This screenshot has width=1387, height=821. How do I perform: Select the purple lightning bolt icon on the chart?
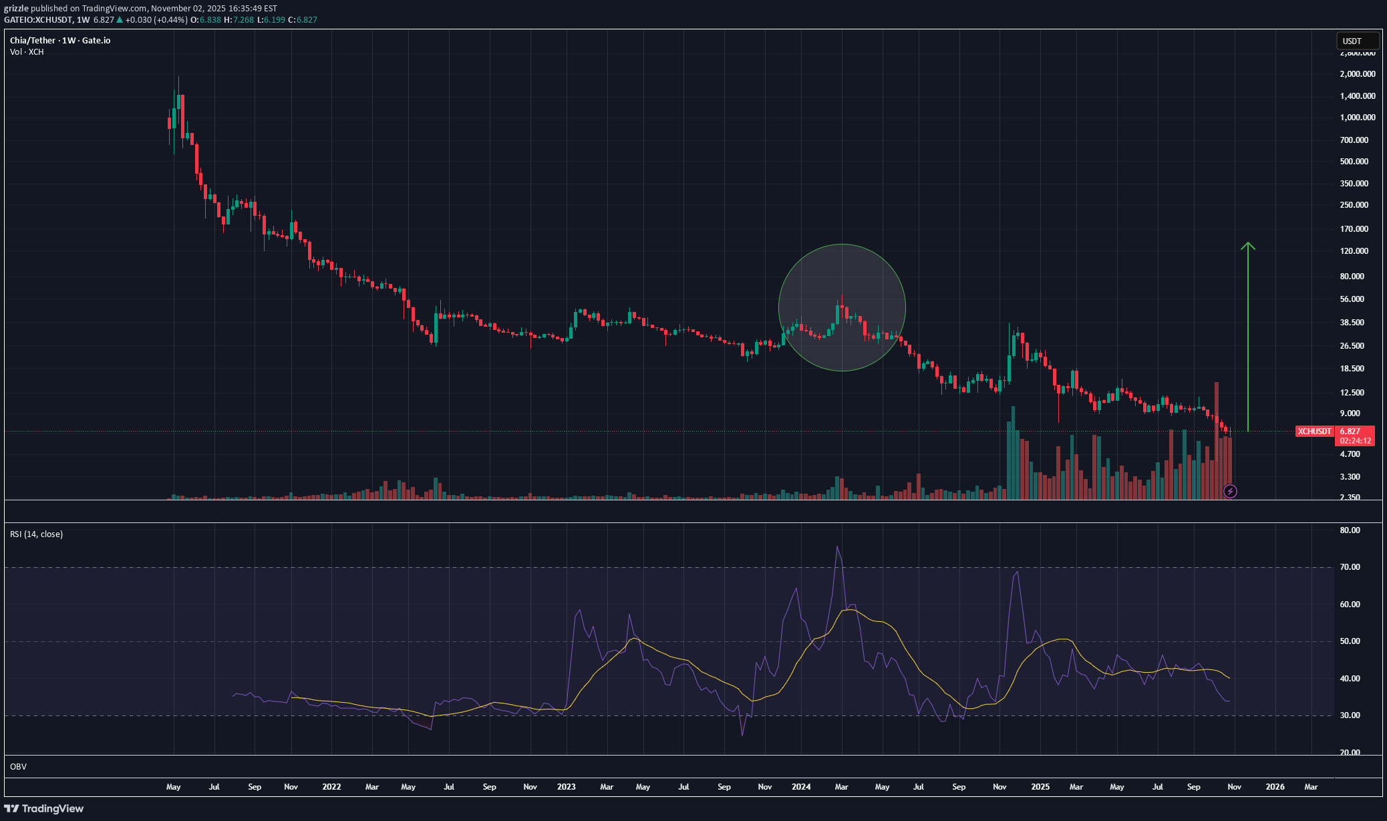[1229, 492]
